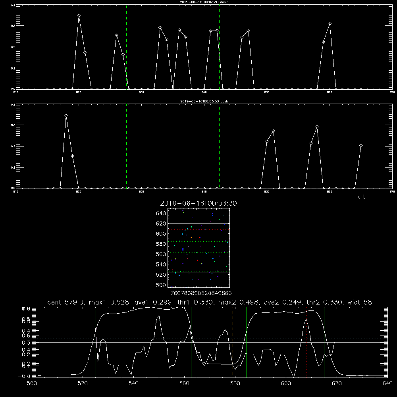Click the 'thr1 0.330' value

click(x=196, y=302)
